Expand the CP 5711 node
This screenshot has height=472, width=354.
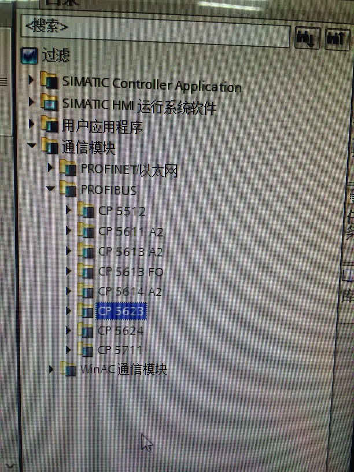pyautogui.click(x=69, y=350)
